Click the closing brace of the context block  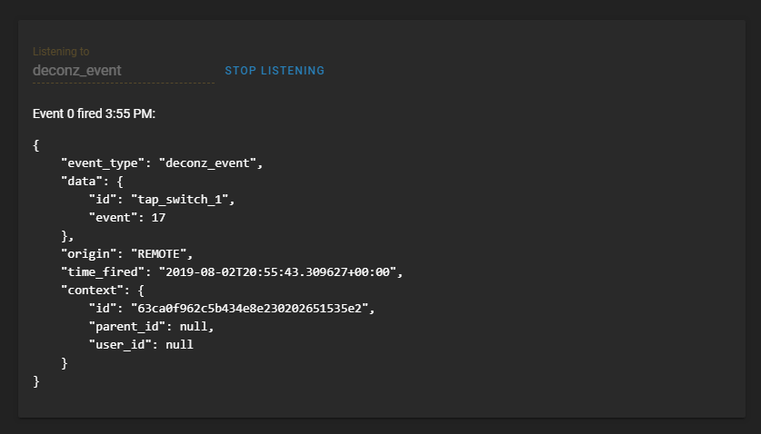pyautogui.click(x=64, y=363)
